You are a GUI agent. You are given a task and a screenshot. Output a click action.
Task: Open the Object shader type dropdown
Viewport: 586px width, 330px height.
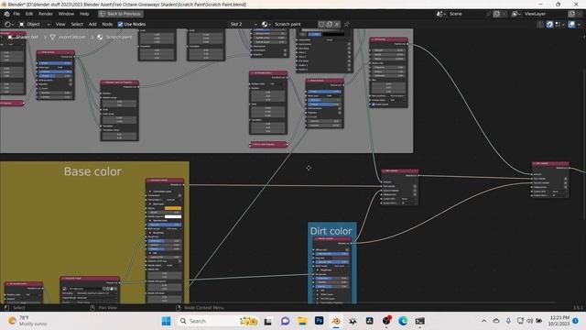35,25
